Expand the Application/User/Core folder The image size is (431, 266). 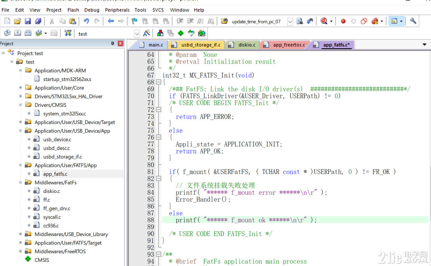coord(20,88)
